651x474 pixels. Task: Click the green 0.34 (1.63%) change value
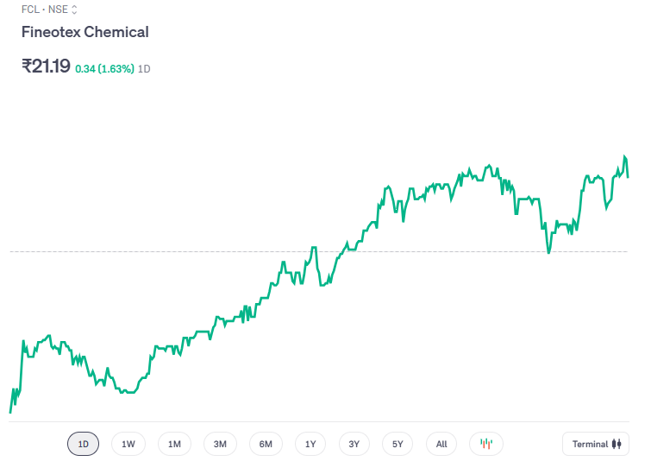[104, 68]
